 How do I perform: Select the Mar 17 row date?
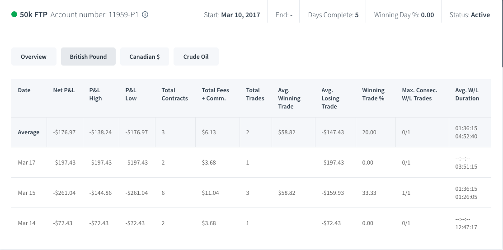point(27,162)
